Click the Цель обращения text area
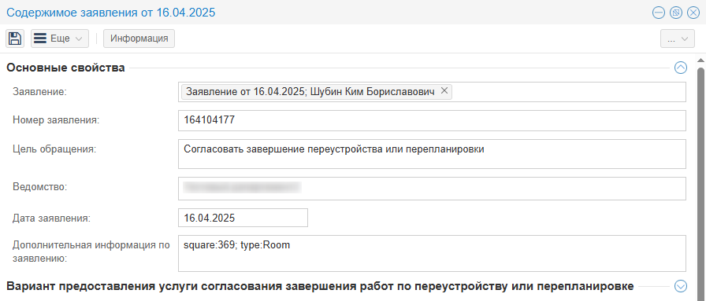The height and width of the screenshot is (301, 706). click(432, 154)
